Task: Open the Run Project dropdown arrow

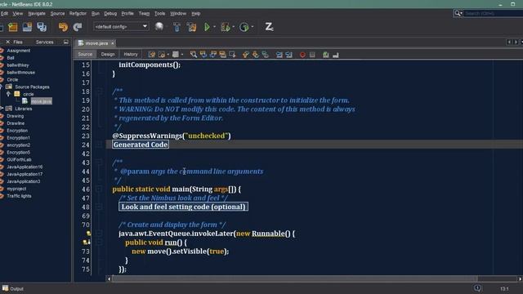Action: click(x=214, y=27)
